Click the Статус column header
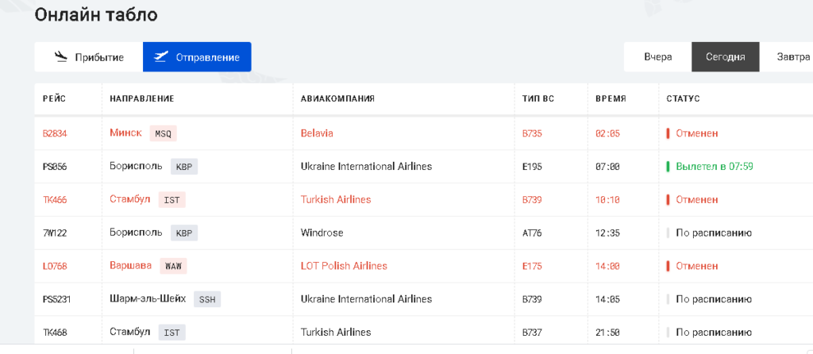Image resolution: width=813 pixels, height=354 pixels. 683,98
